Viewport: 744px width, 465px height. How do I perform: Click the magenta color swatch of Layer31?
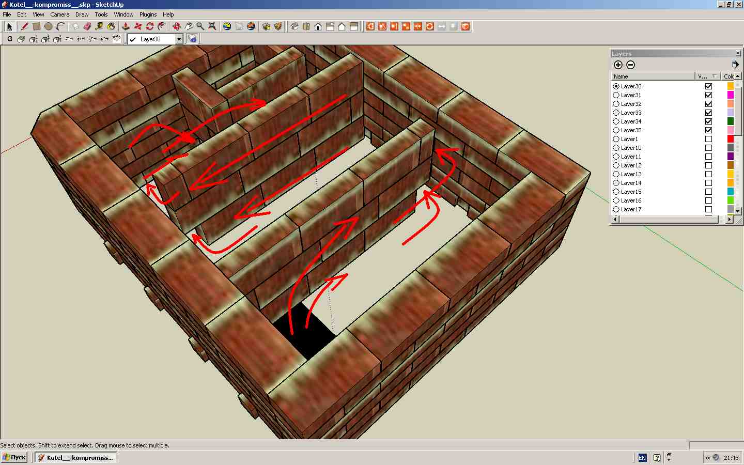tap(730, 95)
